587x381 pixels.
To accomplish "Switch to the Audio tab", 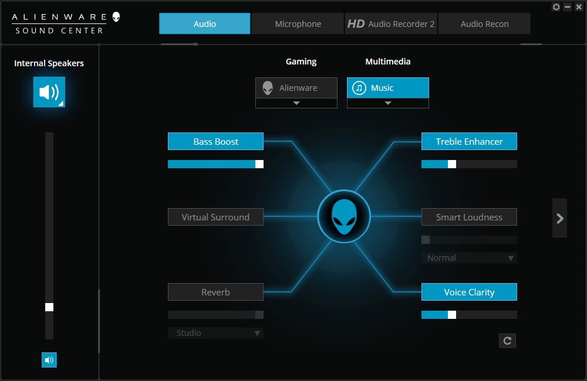I will coord(205,23).
